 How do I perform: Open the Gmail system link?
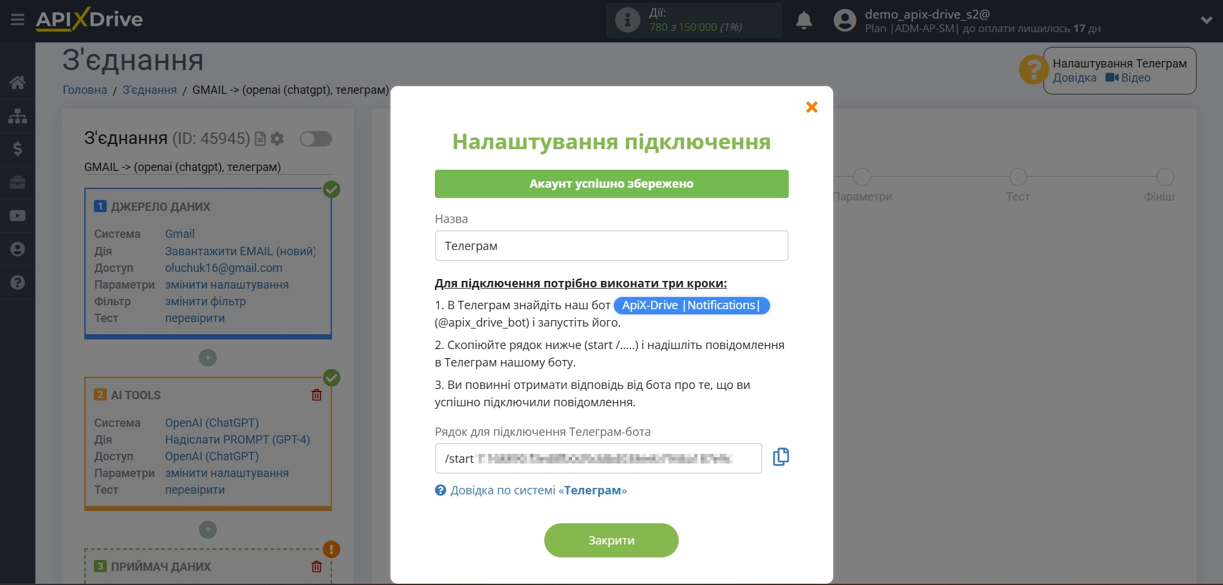coord(179,234)
